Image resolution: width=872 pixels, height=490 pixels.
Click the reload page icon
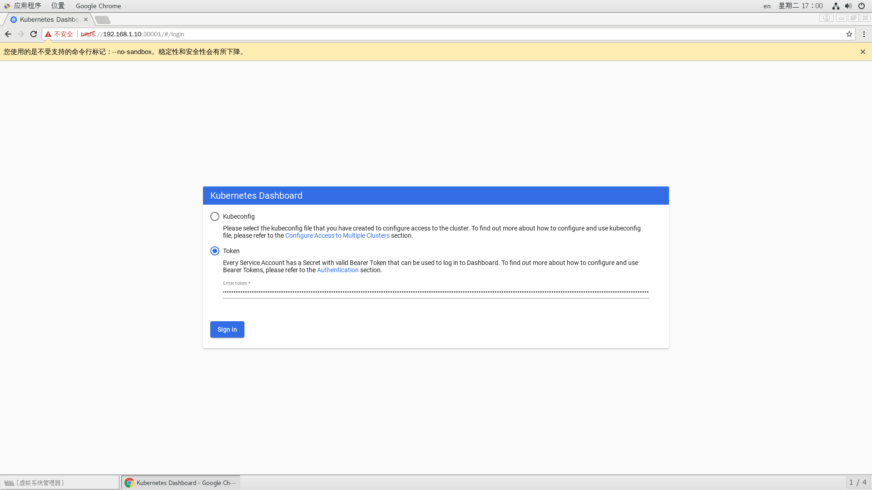[x=34, y=34]
